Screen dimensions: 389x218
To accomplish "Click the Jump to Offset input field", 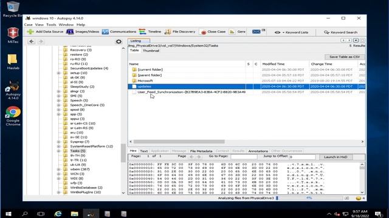I will [x=302, y=157].
